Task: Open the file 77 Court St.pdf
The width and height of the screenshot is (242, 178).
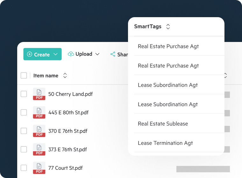Action: coord(65,168)
